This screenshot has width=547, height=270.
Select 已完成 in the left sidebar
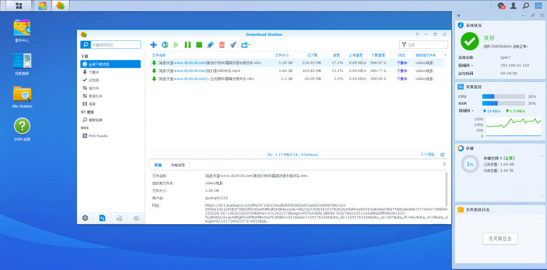tap(93, 80)
